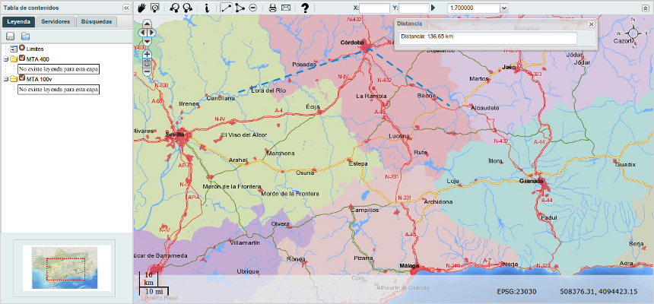Select the measure area polygon tool
Viewport: 654px width, 304px height.
pos(240,8)
